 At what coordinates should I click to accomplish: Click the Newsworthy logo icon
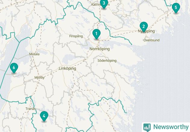(147, 127)
